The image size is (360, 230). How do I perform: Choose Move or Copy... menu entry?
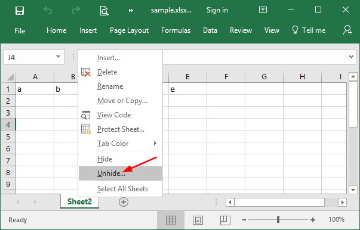[x=121, y=101]
